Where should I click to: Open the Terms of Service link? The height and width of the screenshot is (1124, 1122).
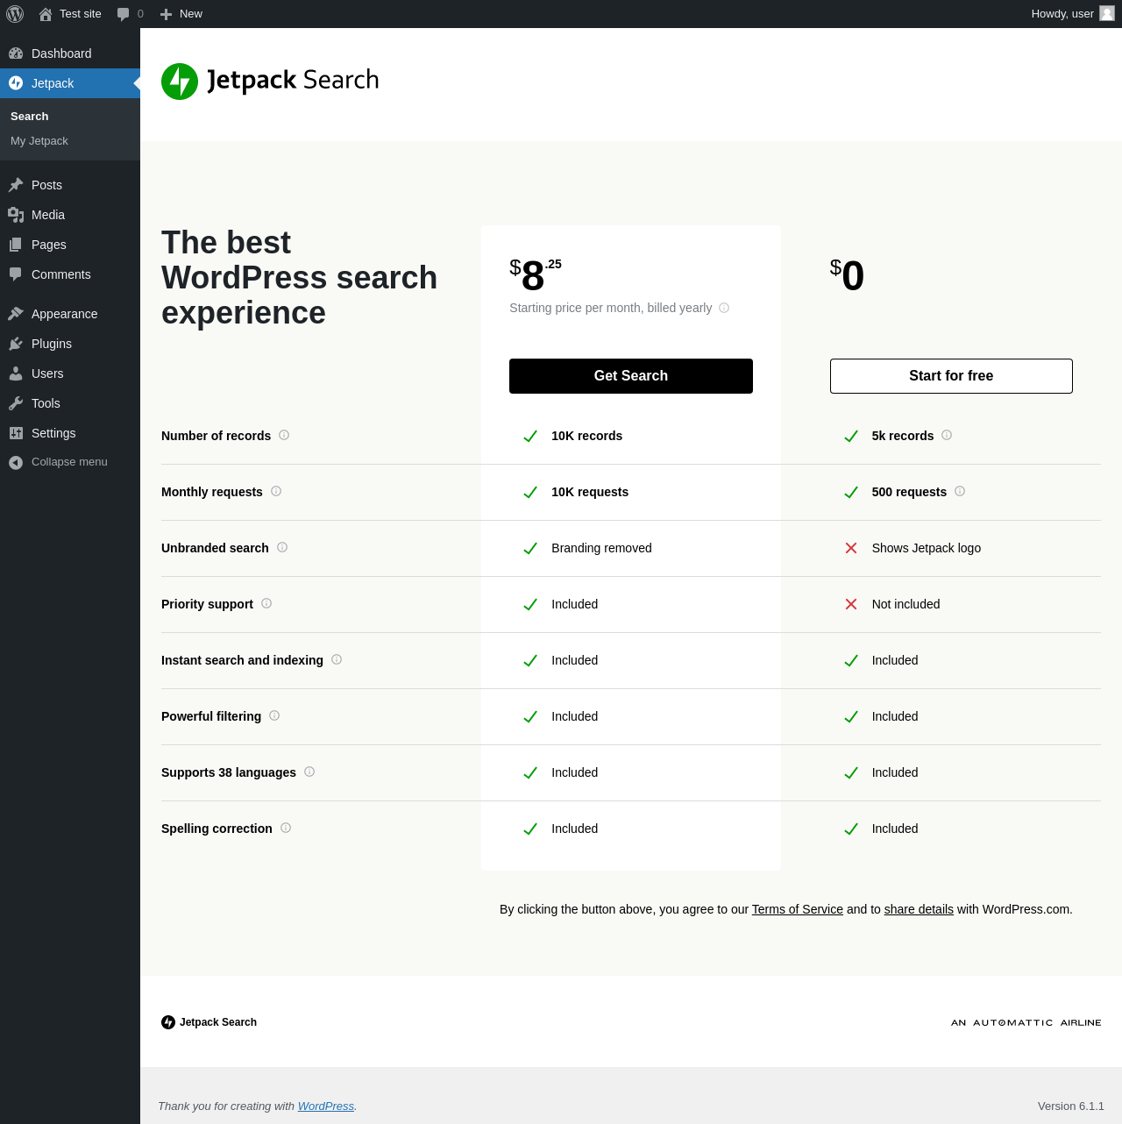798,909
